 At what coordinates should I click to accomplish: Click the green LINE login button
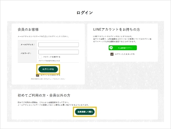[x=123, y=48]
